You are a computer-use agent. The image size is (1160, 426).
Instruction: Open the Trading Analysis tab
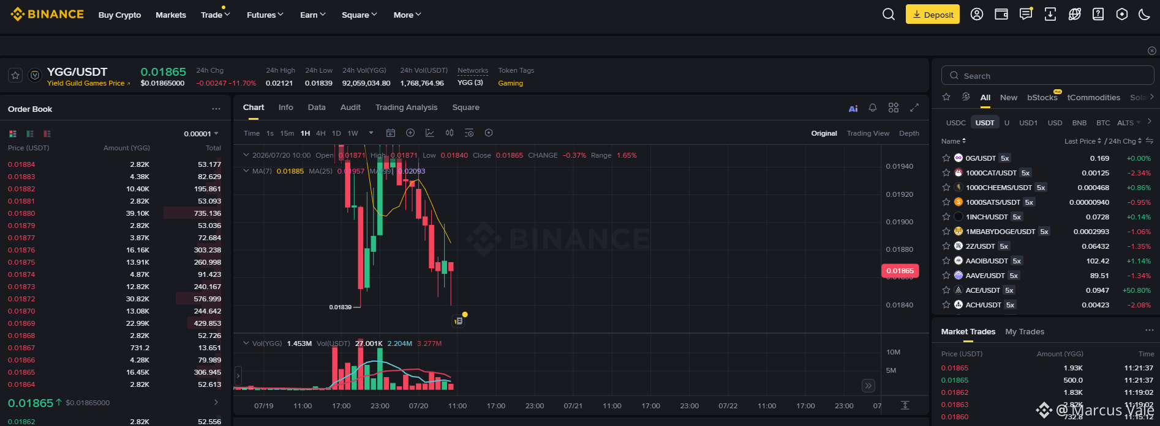(407, 108)
